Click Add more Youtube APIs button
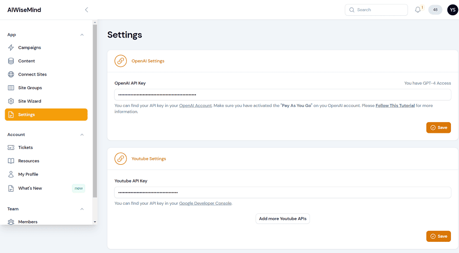This screenshot has height=253, width=459. coord(283,219)
